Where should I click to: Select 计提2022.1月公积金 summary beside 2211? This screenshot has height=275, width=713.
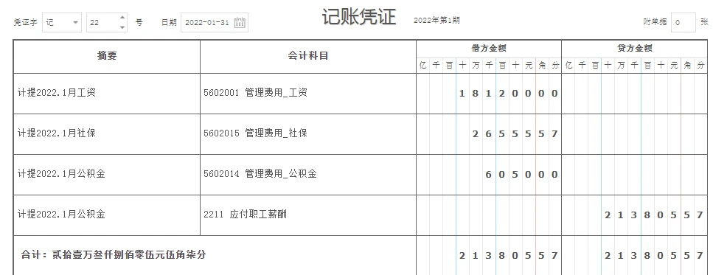pyautogui.click(x=107, y=215)
